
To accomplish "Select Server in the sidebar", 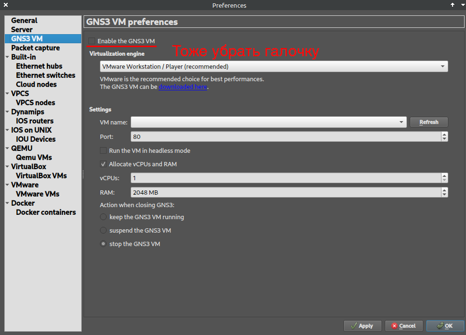I will tap(22, 30).
